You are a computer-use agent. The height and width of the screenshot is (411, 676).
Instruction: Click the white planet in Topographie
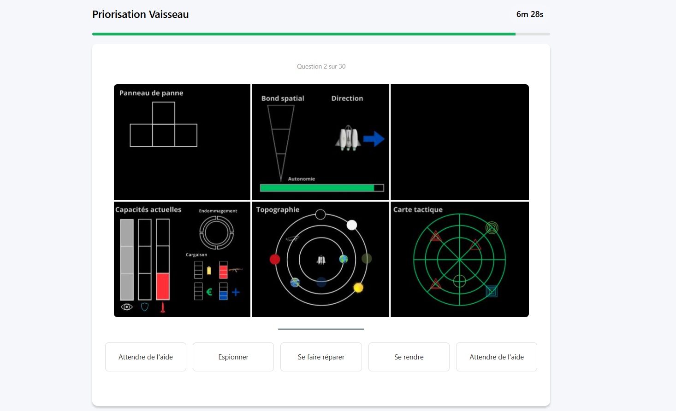click(352, 225)
